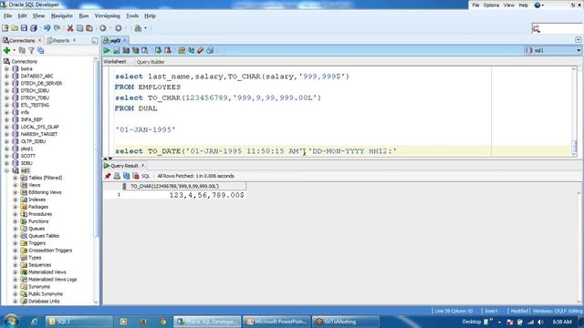This screenshot has height=328, width=584.
Task: Click the vertical scrollbar of the SQL editor
Action: pos(574,112)
